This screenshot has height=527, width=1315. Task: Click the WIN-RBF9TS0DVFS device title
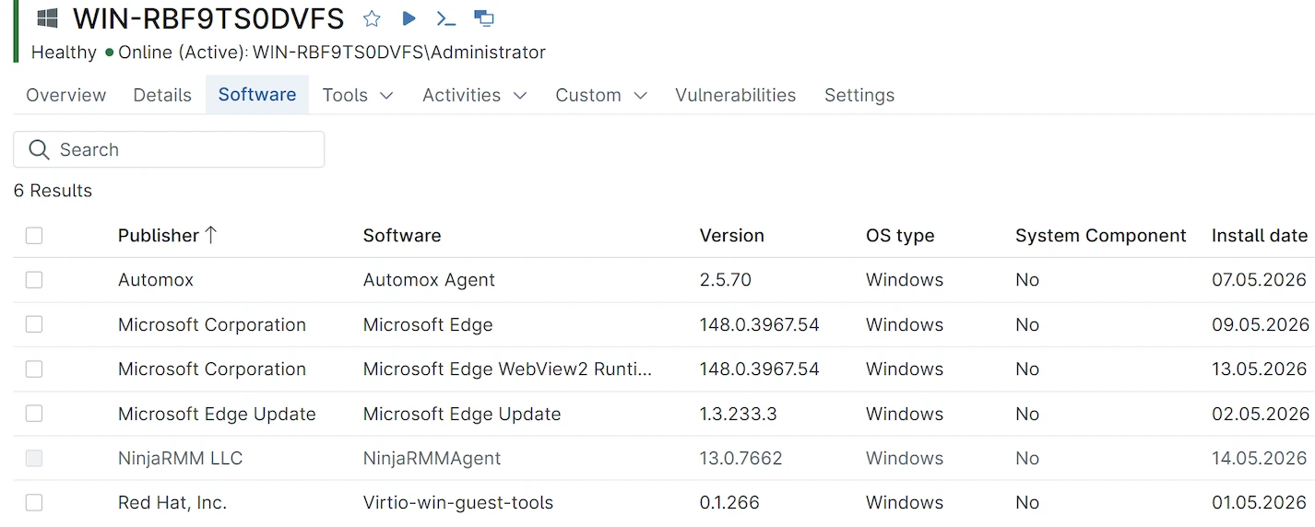[x=208, y=18]
